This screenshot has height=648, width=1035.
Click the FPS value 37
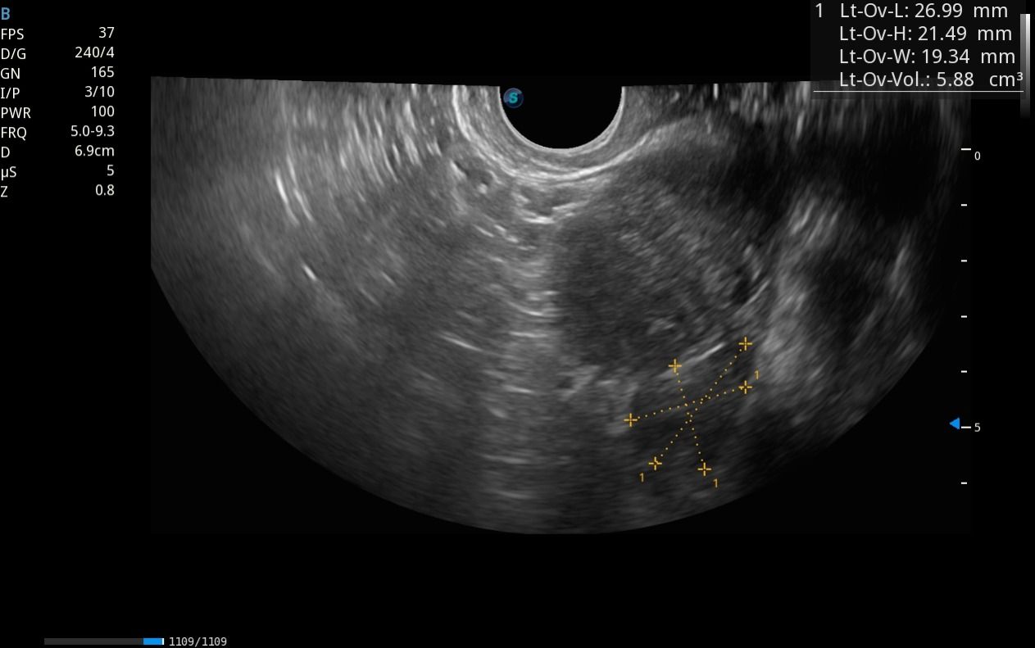pyautogui.click(x=106, y=33)
